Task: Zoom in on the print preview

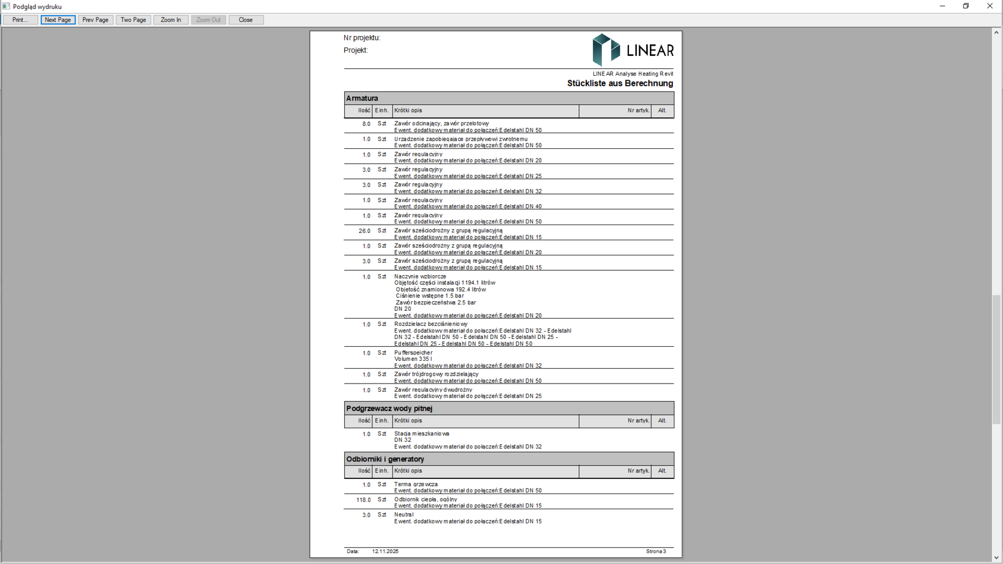Action: [170, 20]
